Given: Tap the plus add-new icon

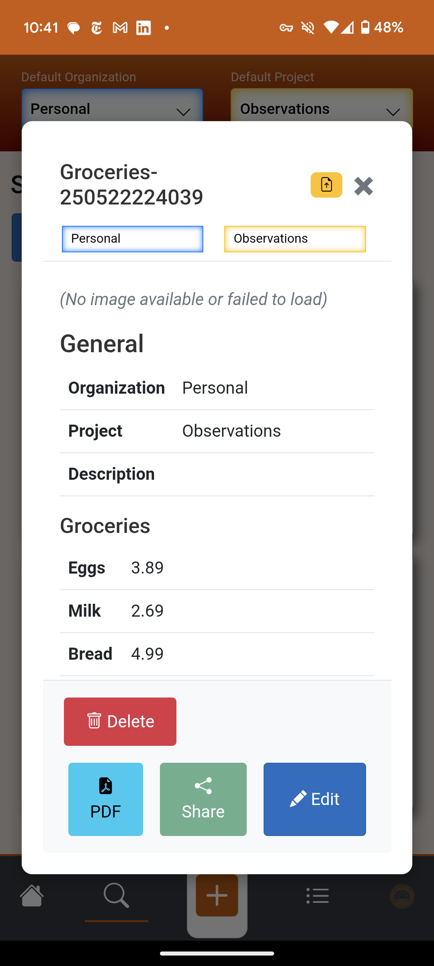Looking at the screenshot, I should pos(217,895).
